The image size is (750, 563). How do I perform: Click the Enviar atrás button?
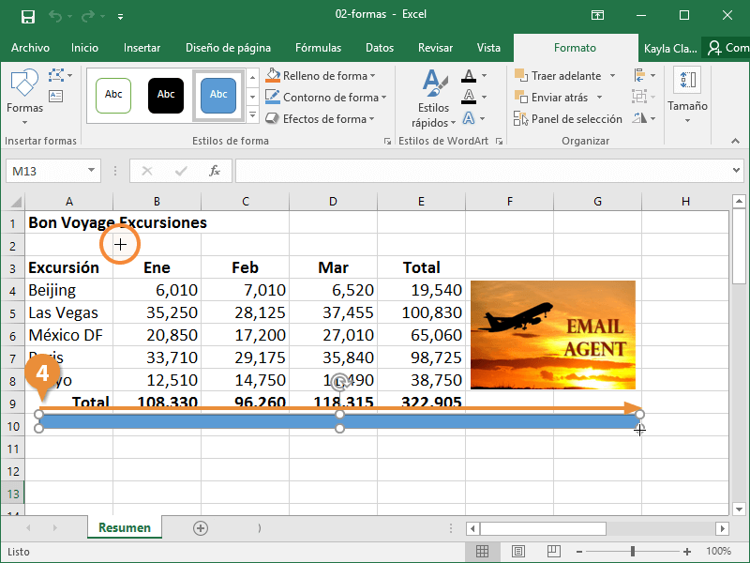552,98
